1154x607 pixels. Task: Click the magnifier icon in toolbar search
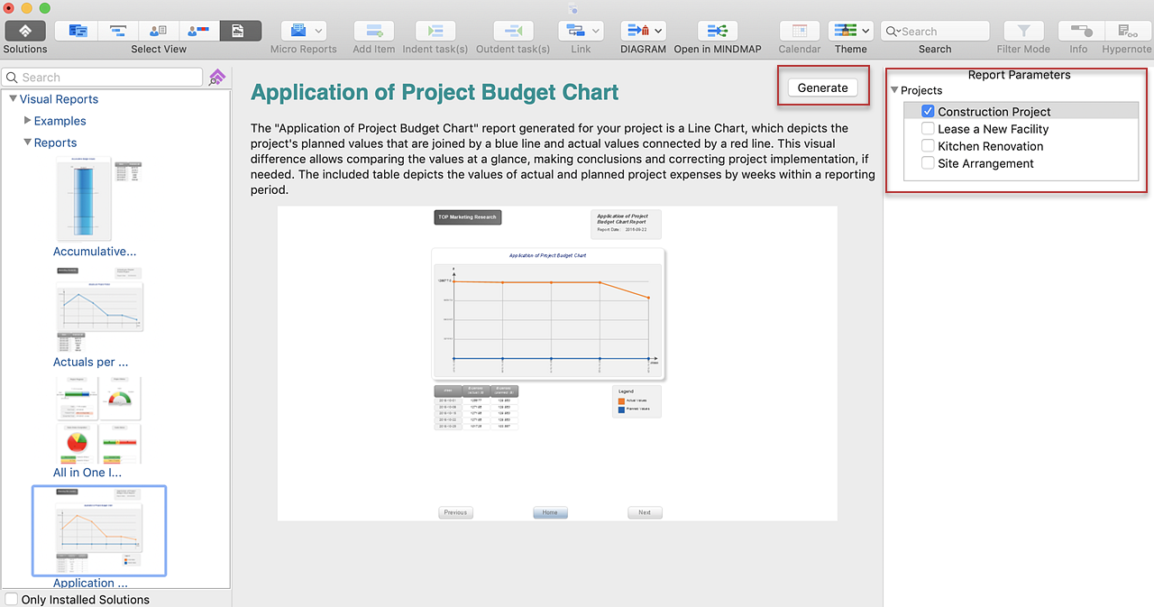(x=893, y=32)
